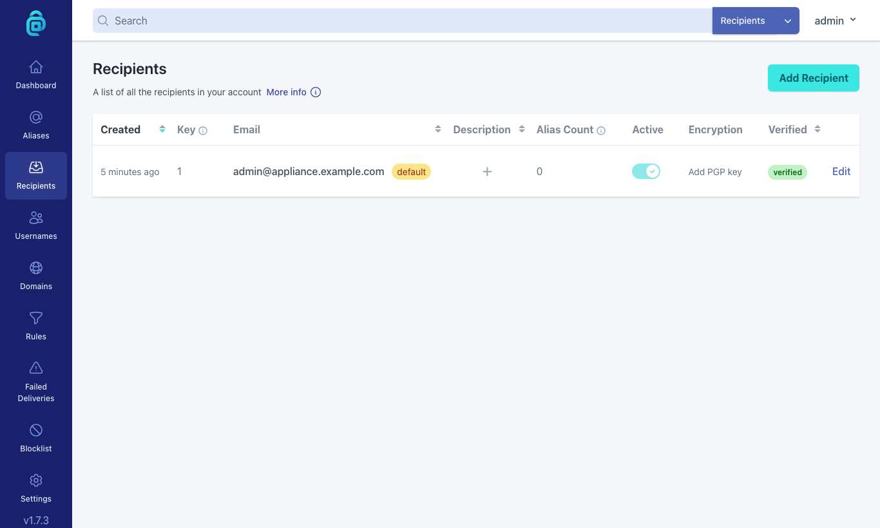Click the alias count value 0

539,171
